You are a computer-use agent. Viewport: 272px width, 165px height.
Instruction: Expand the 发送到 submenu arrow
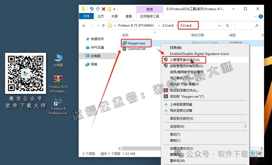[246, 126]
